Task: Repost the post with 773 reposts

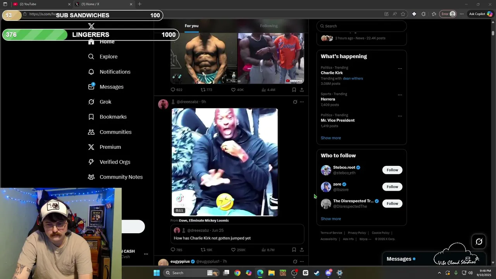Action: pyautogui.click(x=206, y=90)
